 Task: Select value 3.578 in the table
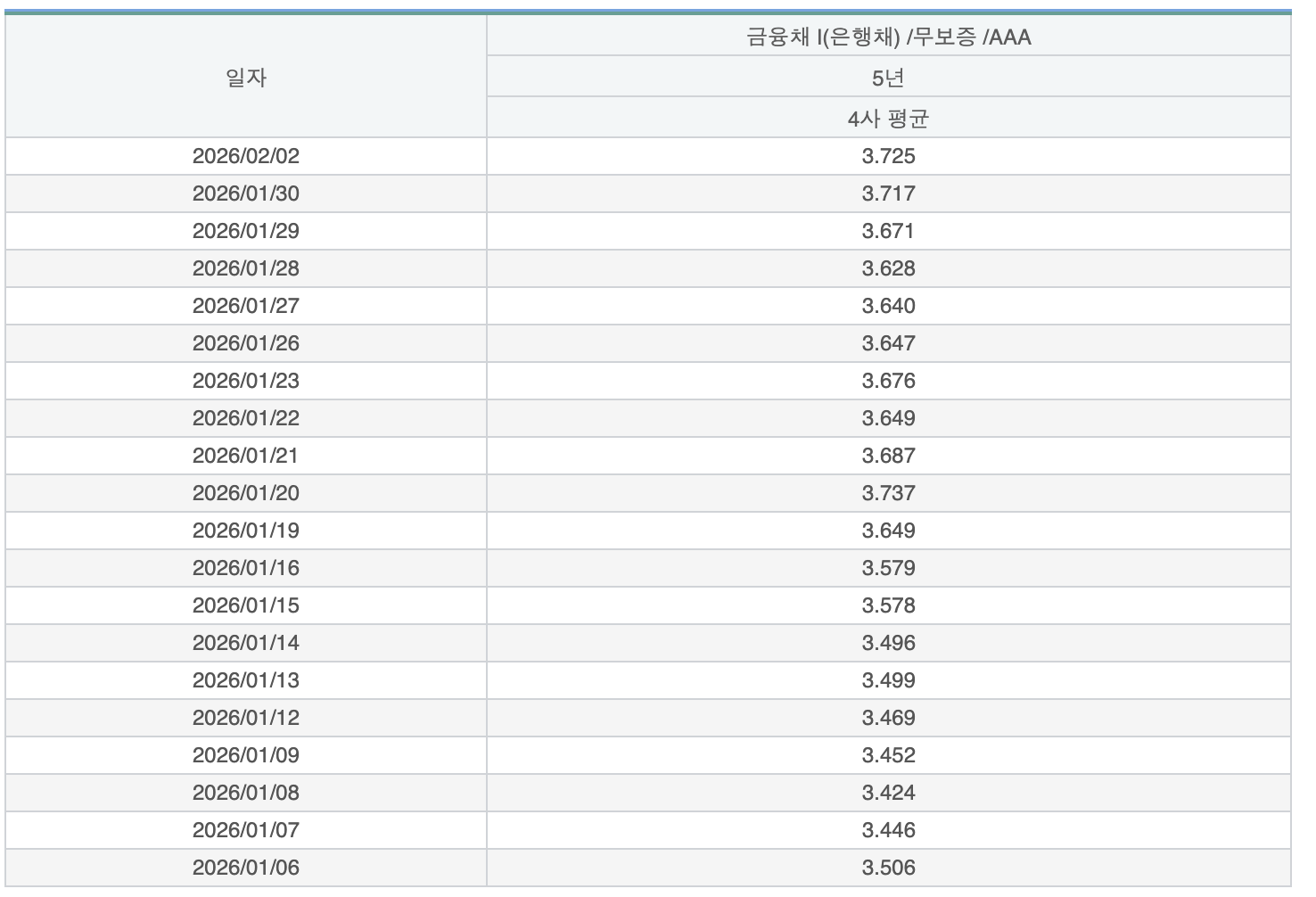coord(889,605)
